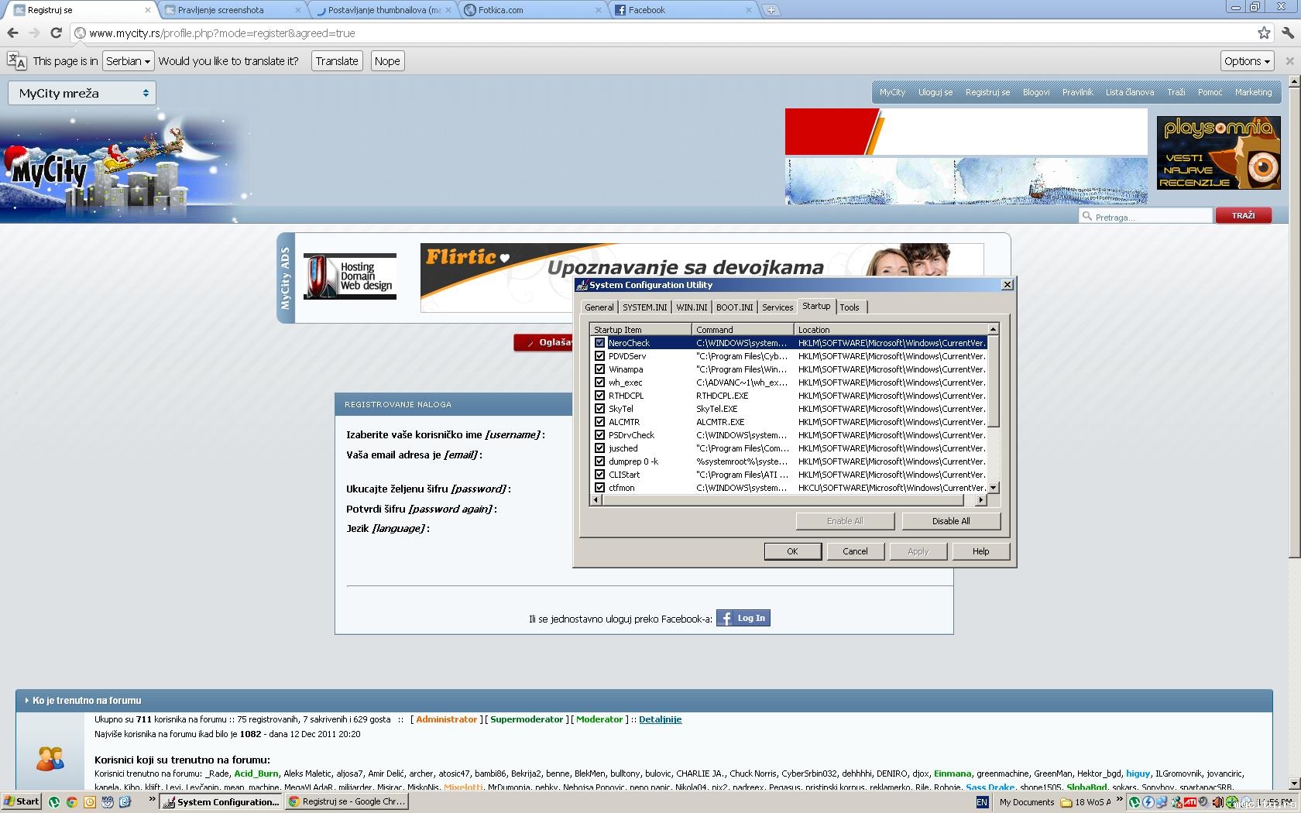1301x813 pixels.
Task: Switch to the General tab
Action: pyautogui.click(x=599, y=307)
